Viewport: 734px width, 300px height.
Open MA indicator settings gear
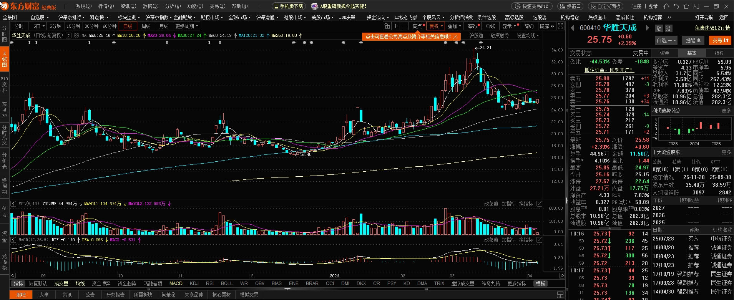coord(76,35)
